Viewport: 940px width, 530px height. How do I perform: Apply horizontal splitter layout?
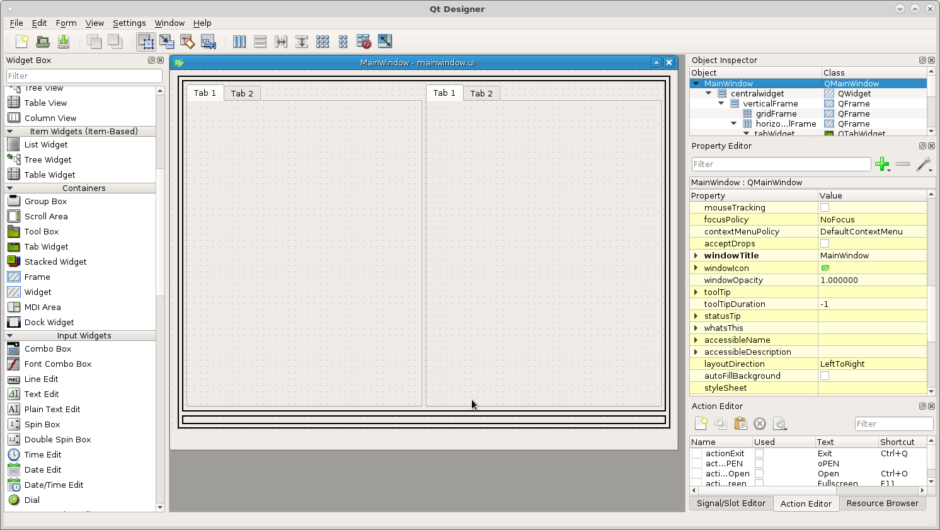tap(281, 42)
